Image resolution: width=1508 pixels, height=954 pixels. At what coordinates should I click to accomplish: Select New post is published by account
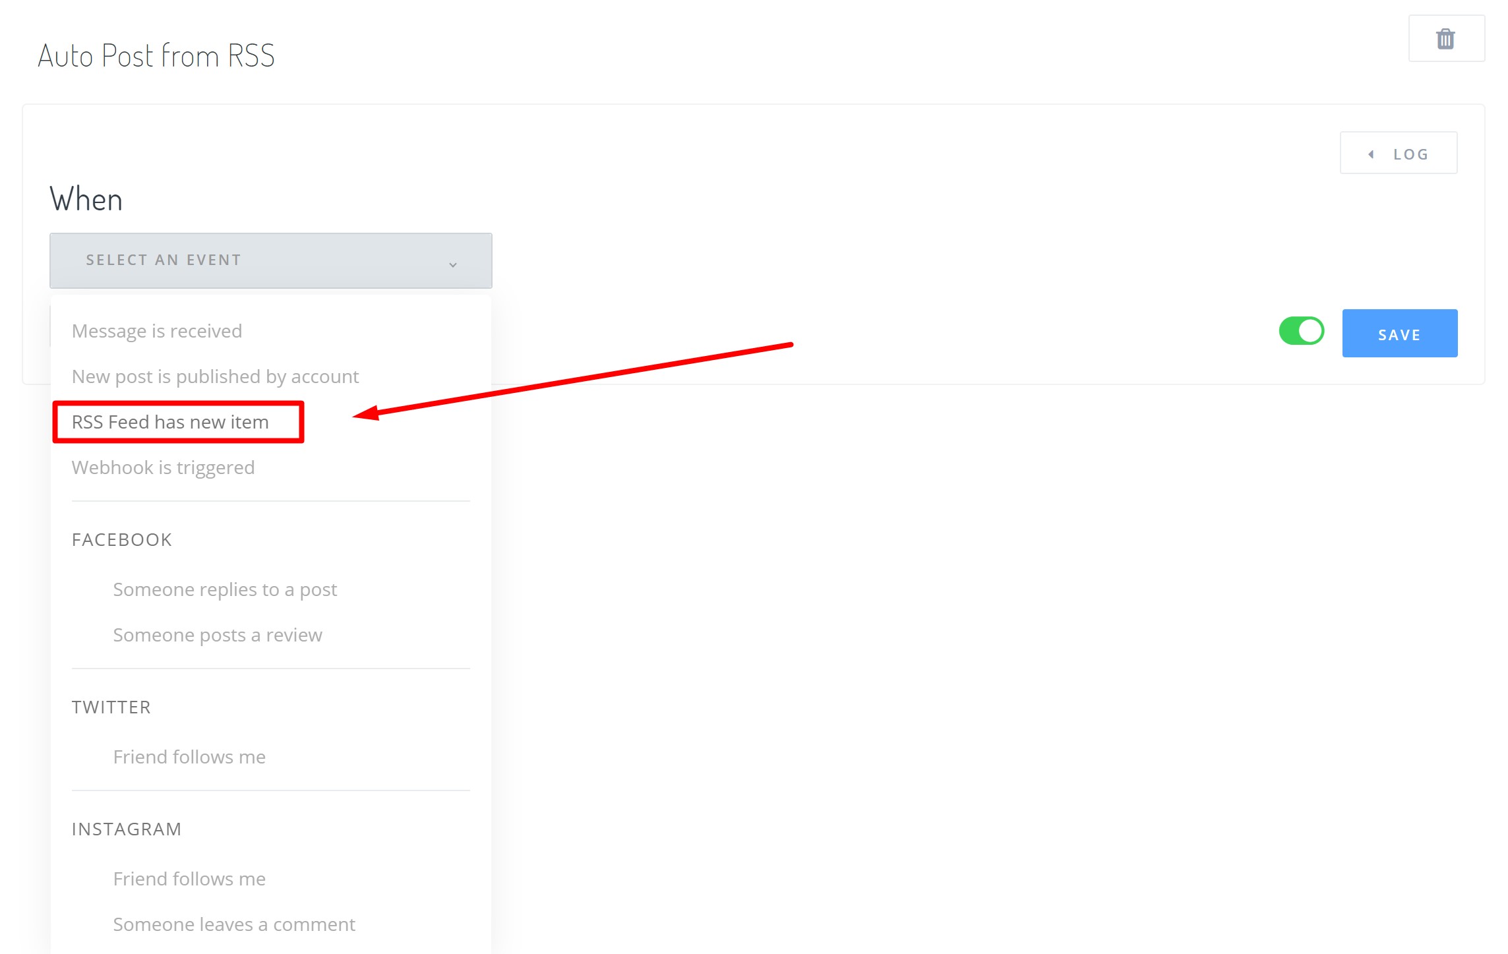(216, 376)
